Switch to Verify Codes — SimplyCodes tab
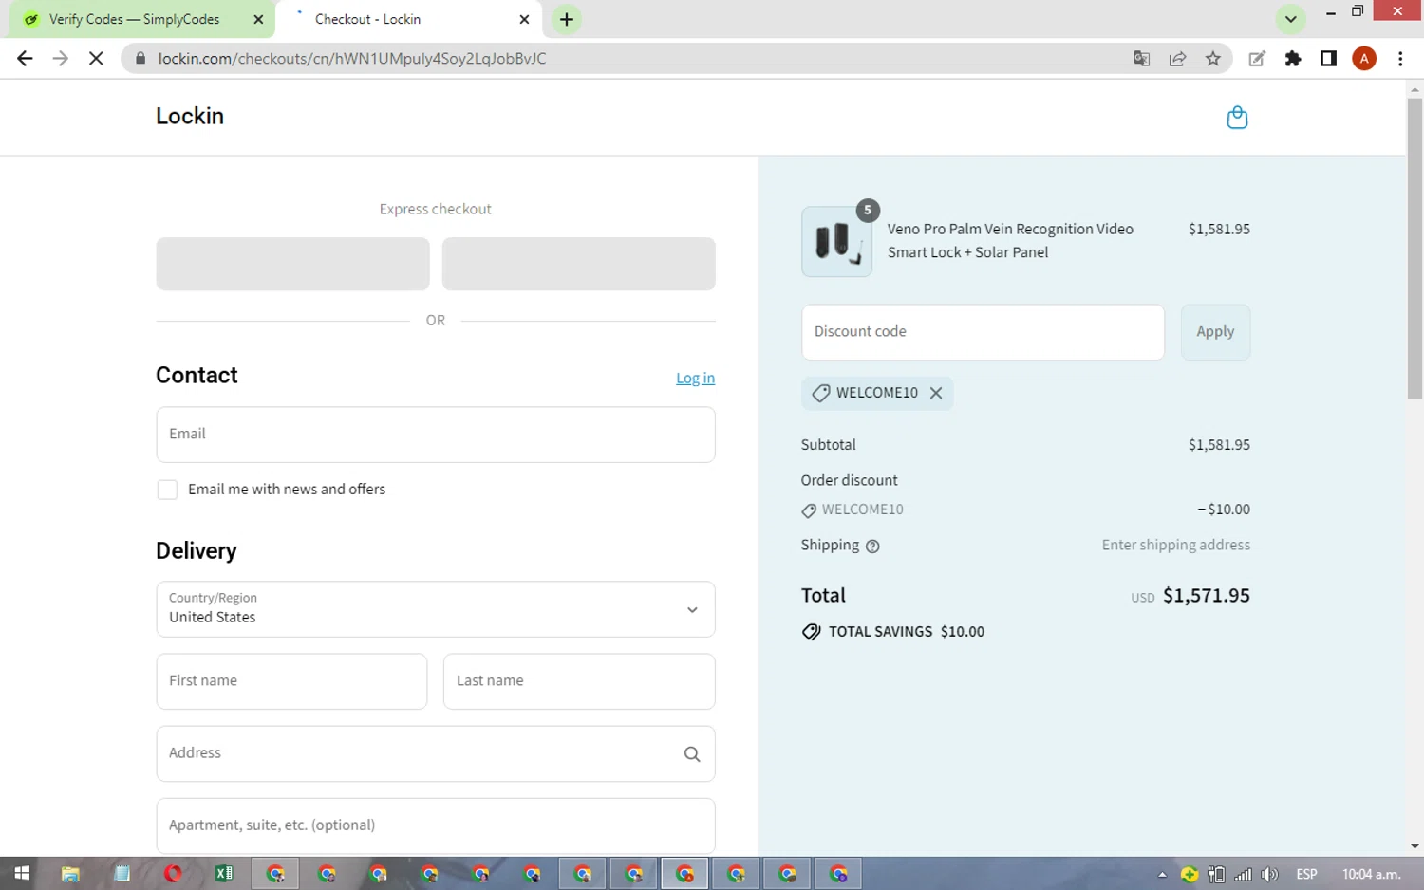This screenshot has width=1424, height=890. coord(134,19)
